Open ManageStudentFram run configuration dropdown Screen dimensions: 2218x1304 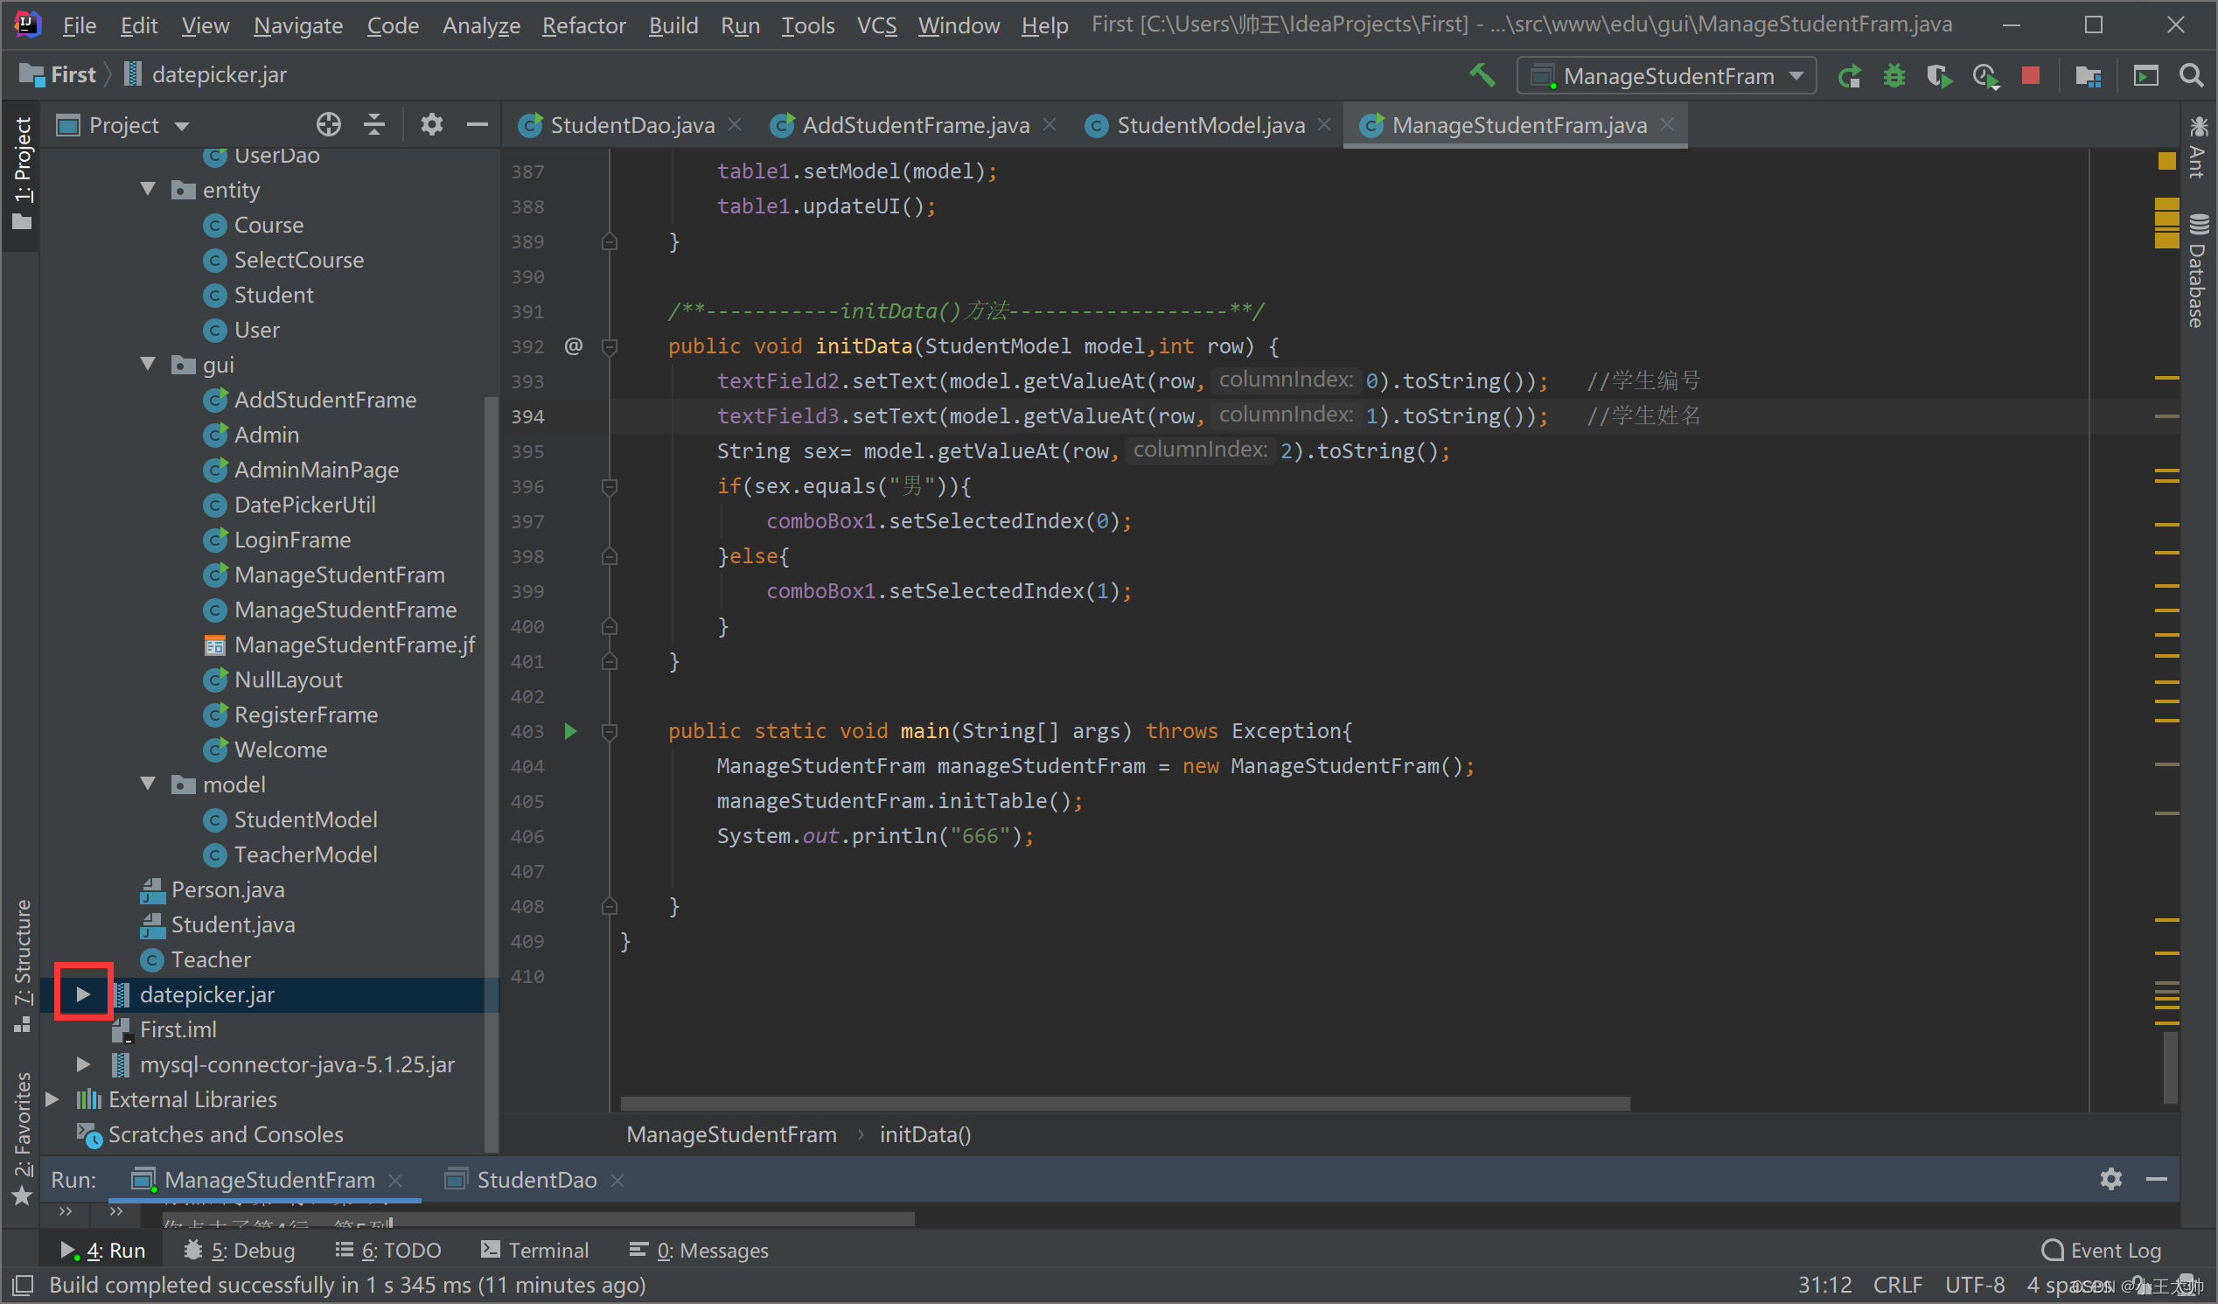pyautogui.click(x=1666, y=76)
